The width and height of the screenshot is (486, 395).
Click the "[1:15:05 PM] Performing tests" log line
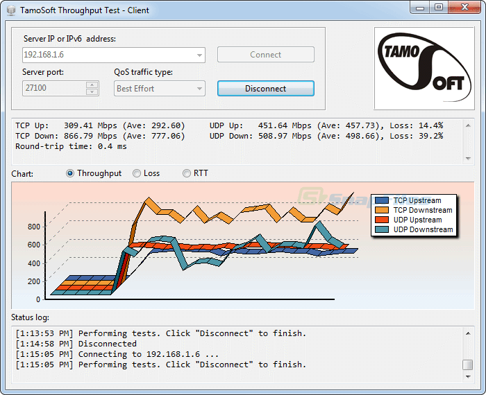pyautogui.click(x=161, y=365)
